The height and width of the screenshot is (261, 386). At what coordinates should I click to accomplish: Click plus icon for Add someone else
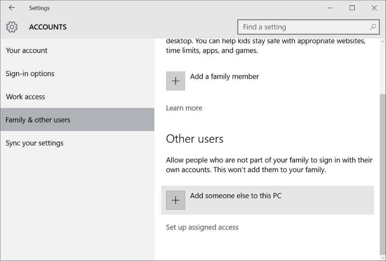pyautogui.click(x=176, y=200)
